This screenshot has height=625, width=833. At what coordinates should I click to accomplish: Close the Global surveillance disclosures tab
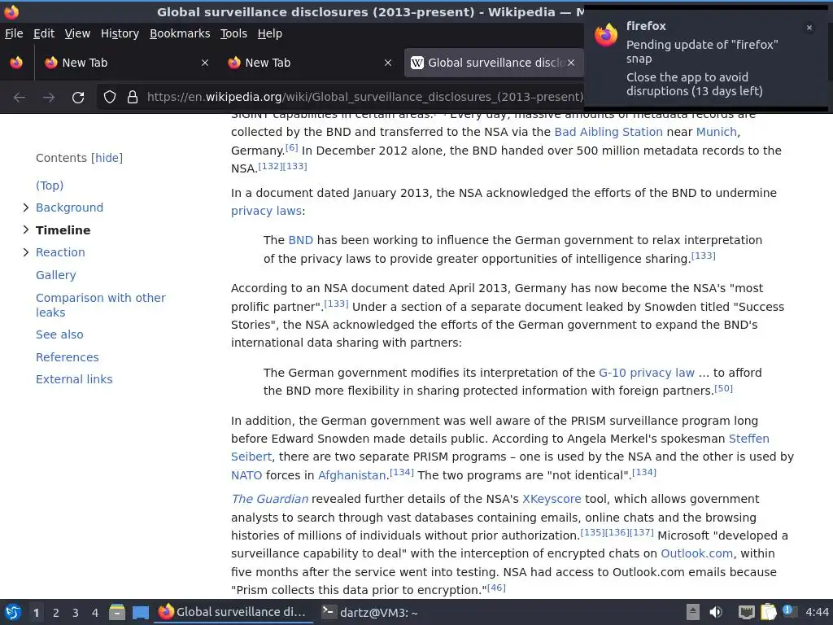570,63
